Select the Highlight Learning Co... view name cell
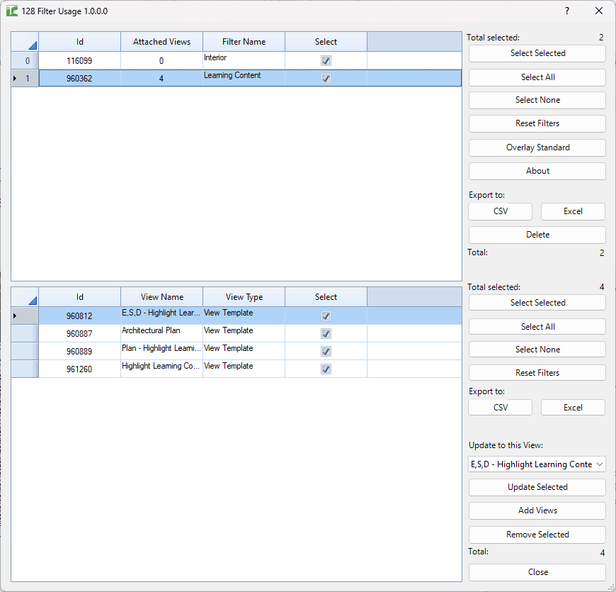Image resolution: width=616 pixels, height=592 pixels. tap(162, 369)
